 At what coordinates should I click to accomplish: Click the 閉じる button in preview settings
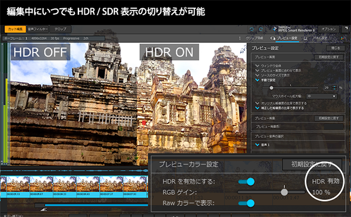pyautogui.click(x=335, y=48)
